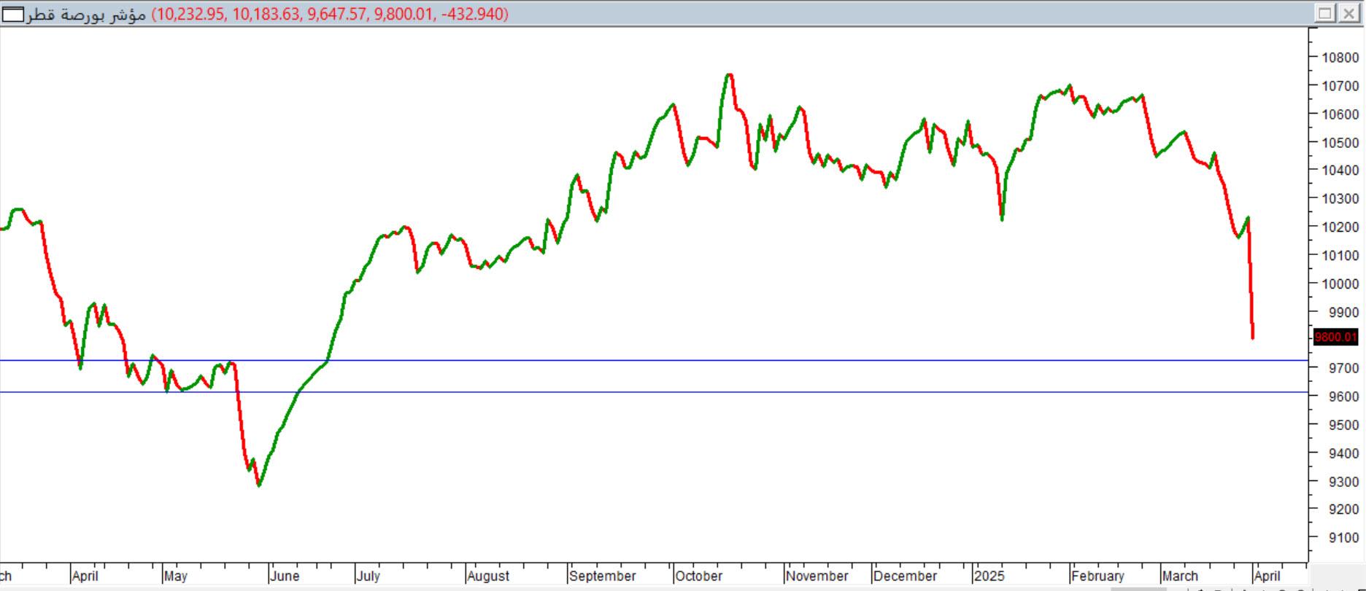This screenshot has width=1366, height=591.
Task: Click the October label on date axis
Action: (x=699, y=576)
